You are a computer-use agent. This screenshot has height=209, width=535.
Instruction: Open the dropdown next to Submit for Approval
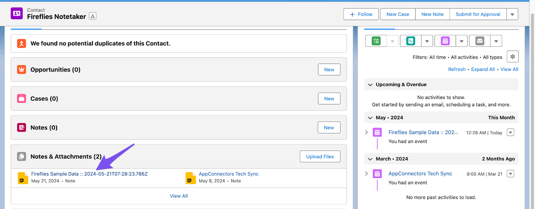(x=512, y=14)
